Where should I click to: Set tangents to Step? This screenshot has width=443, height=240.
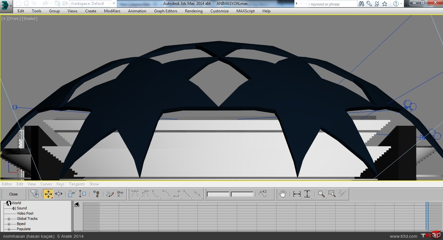click(177, 194)
